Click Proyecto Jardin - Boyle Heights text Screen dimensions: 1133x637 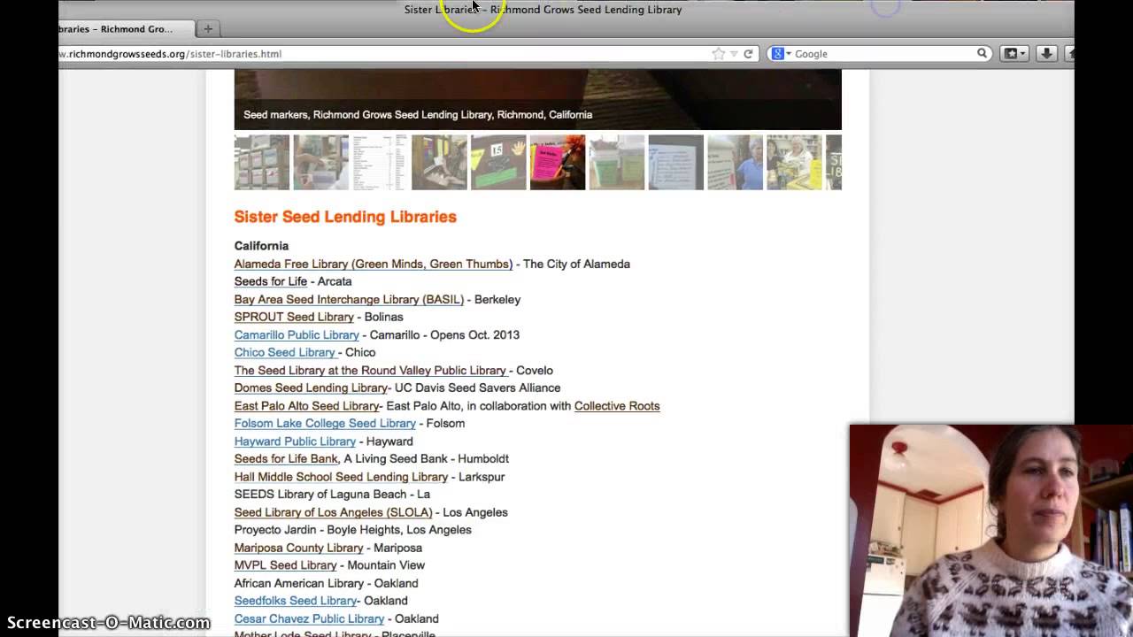point(352,529)
